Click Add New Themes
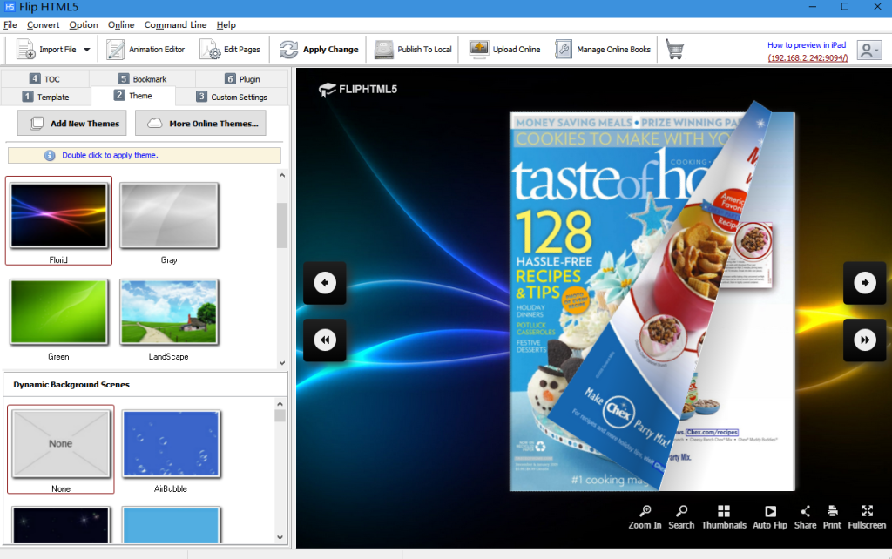The height and width of the screenshot is (559, 892). (x=71, y=123)
